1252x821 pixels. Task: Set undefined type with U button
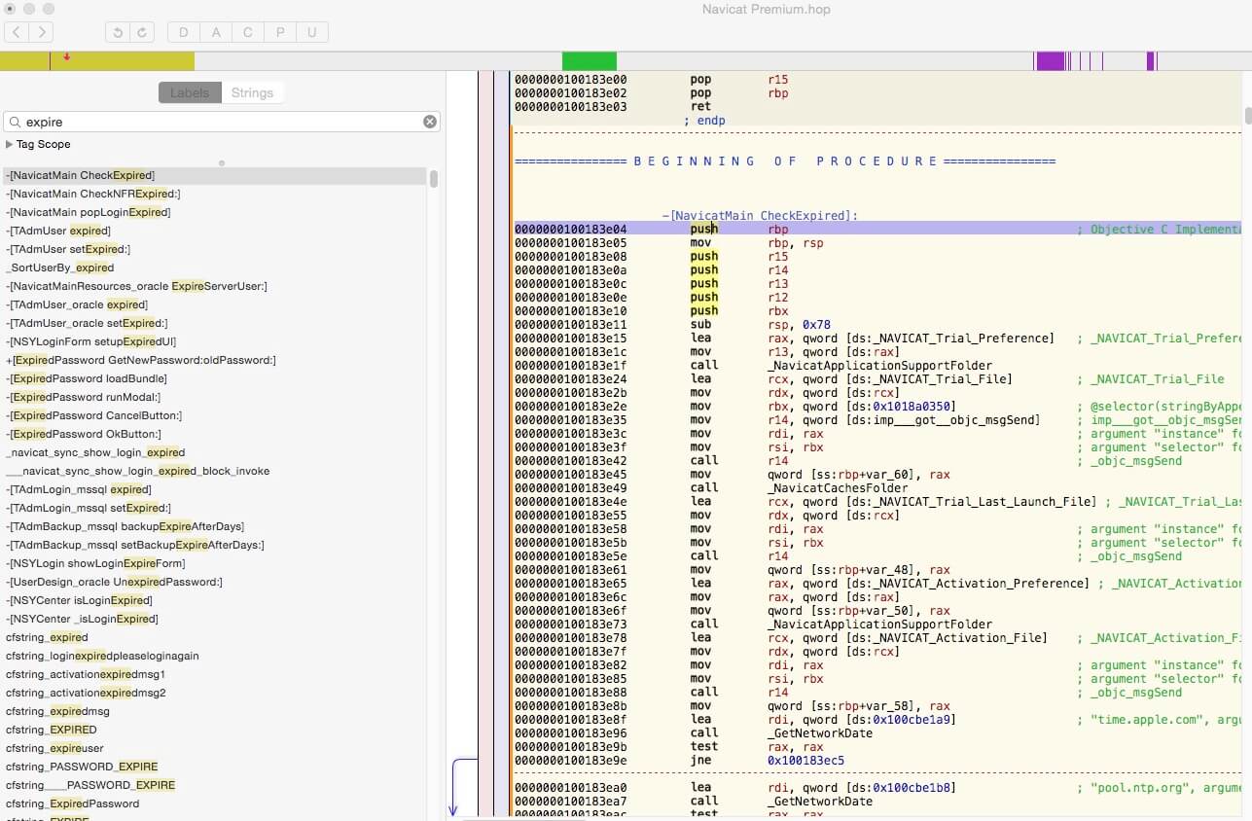(312, 32)
